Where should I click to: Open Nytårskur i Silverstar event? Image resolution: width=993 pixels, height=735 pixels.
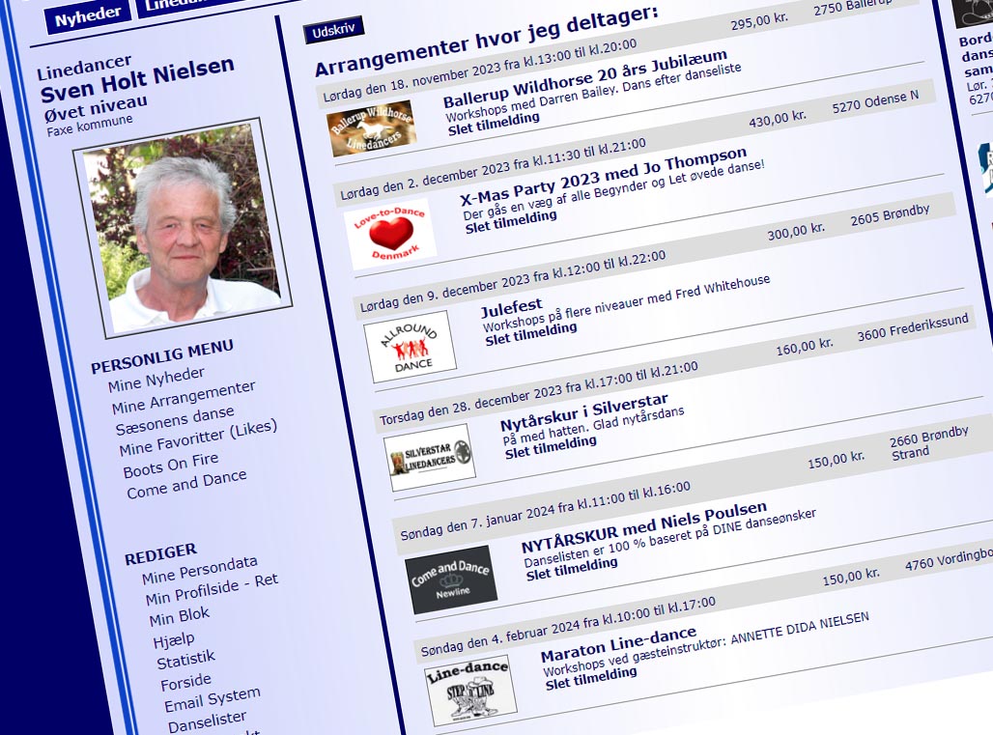[x=583, y=412]
